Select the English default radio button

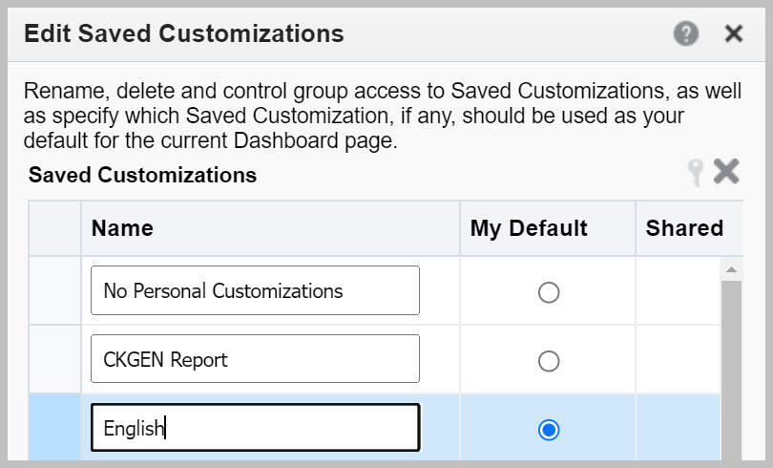549,430
